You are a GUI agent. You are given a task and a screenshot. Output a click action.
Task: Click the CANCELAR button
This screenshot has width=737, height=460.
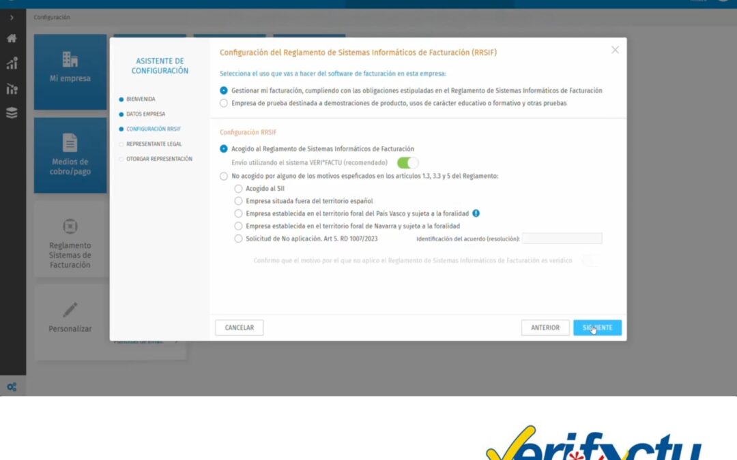240,328
